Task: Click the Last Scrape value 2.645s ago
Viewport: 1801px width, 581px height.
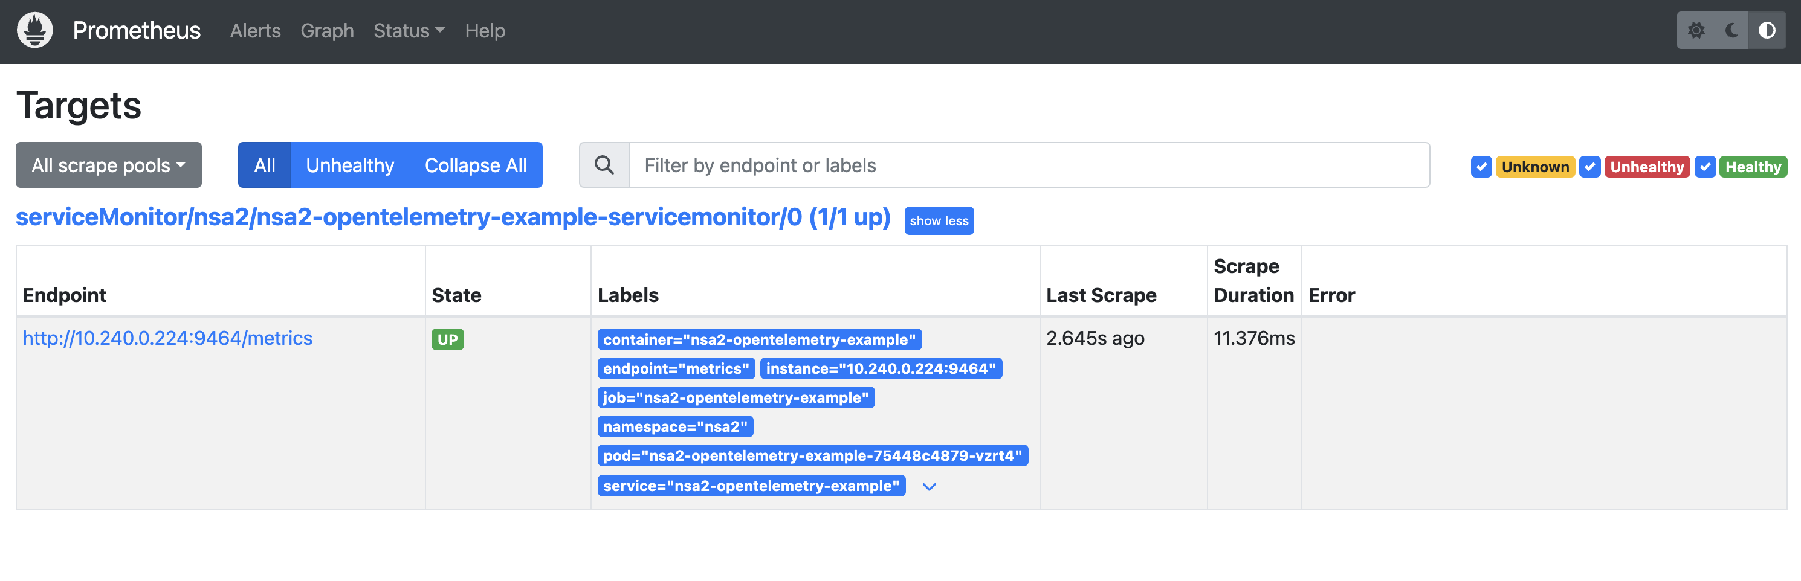Action: click(x=1095, y=338)
